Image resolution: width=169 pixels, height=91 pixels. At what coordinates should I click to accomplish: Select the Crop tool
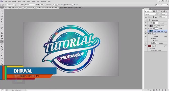pyautogui.click(x=2, y=22)
